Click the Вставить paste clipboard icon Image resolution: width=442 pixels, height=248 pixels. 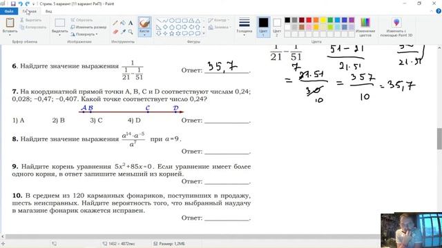coord(10,23)
